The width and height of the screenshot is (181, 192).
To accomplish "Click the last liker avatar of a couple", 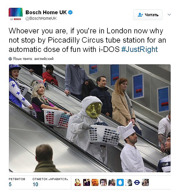I will (x=145, y=182).
